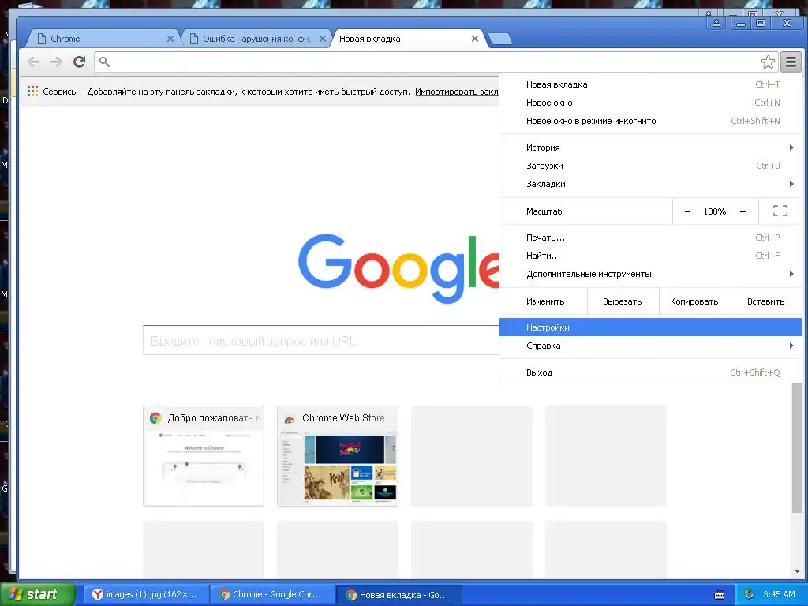Close the Chrome tab
The image size is (808, 606).
point(170,39)
